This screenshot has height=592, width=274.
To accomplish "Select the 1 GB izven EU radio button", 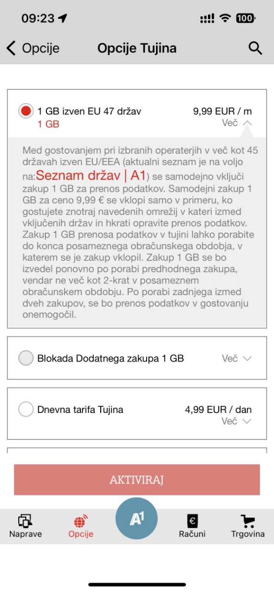I will coord(26,111).
